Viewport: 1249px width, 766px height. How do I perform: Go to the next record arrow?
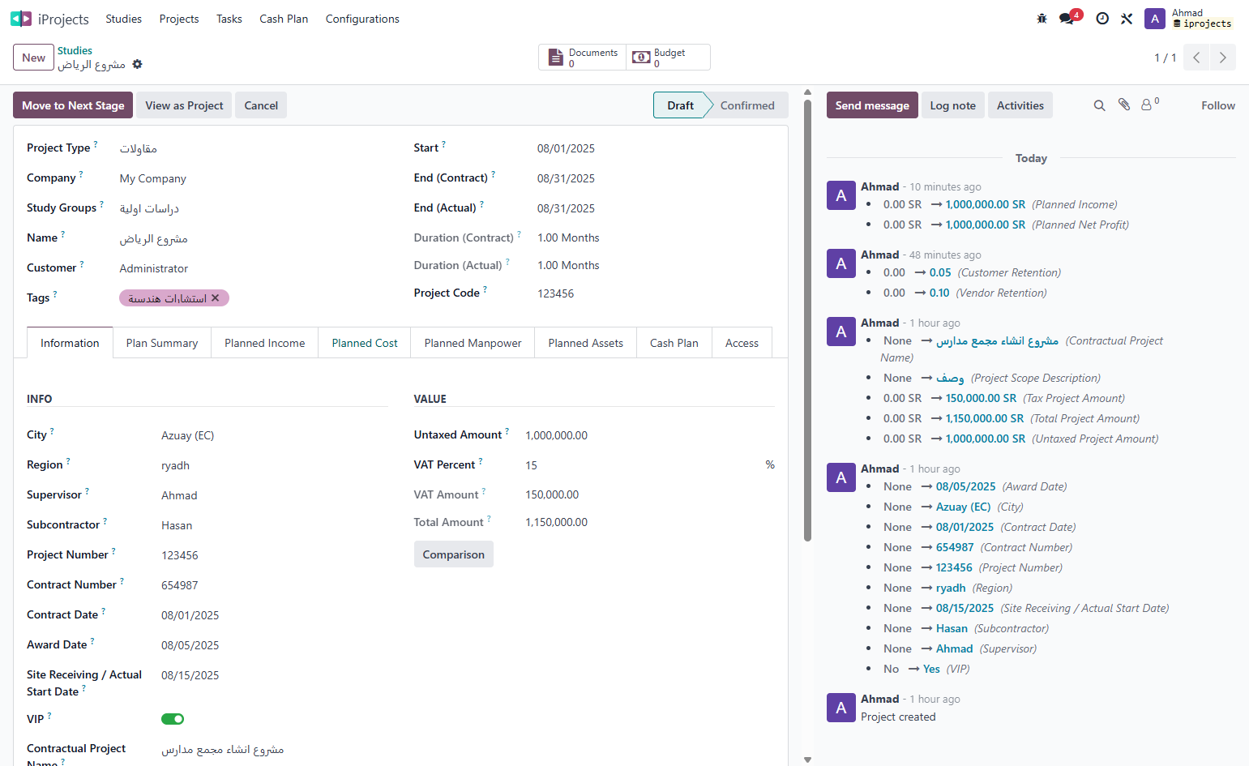pyautogui.click(x=1223, y=58)
